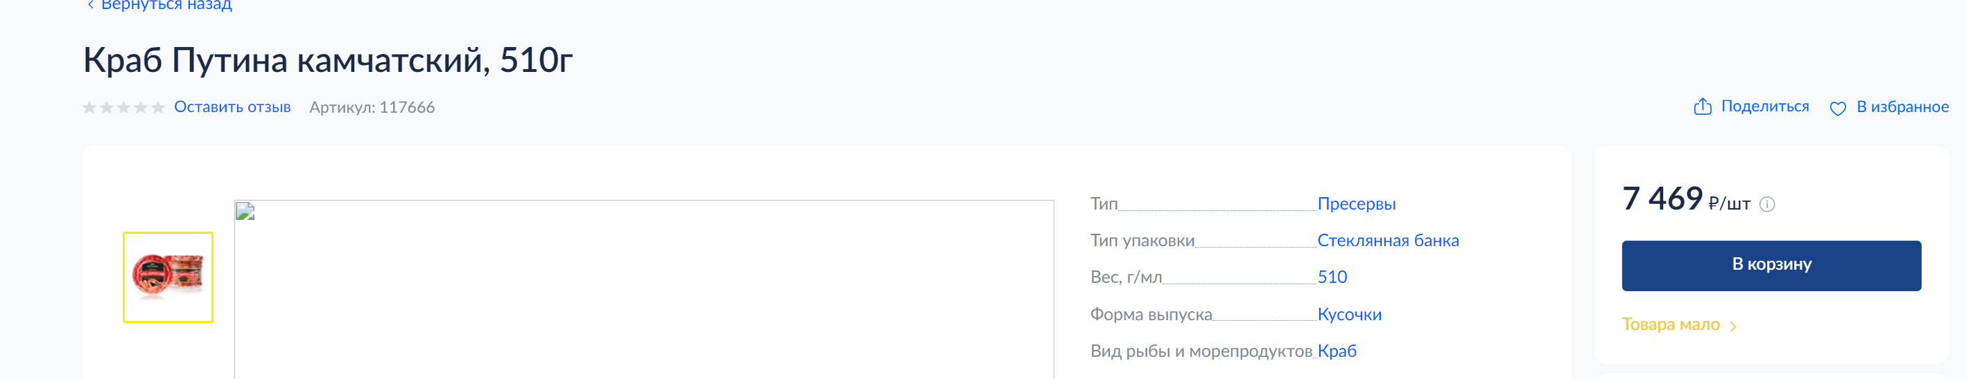The height and width of the screenshot is (379, 1966).
Task: Select the crab jar thumbnail
Action: (x=168, y=277)
